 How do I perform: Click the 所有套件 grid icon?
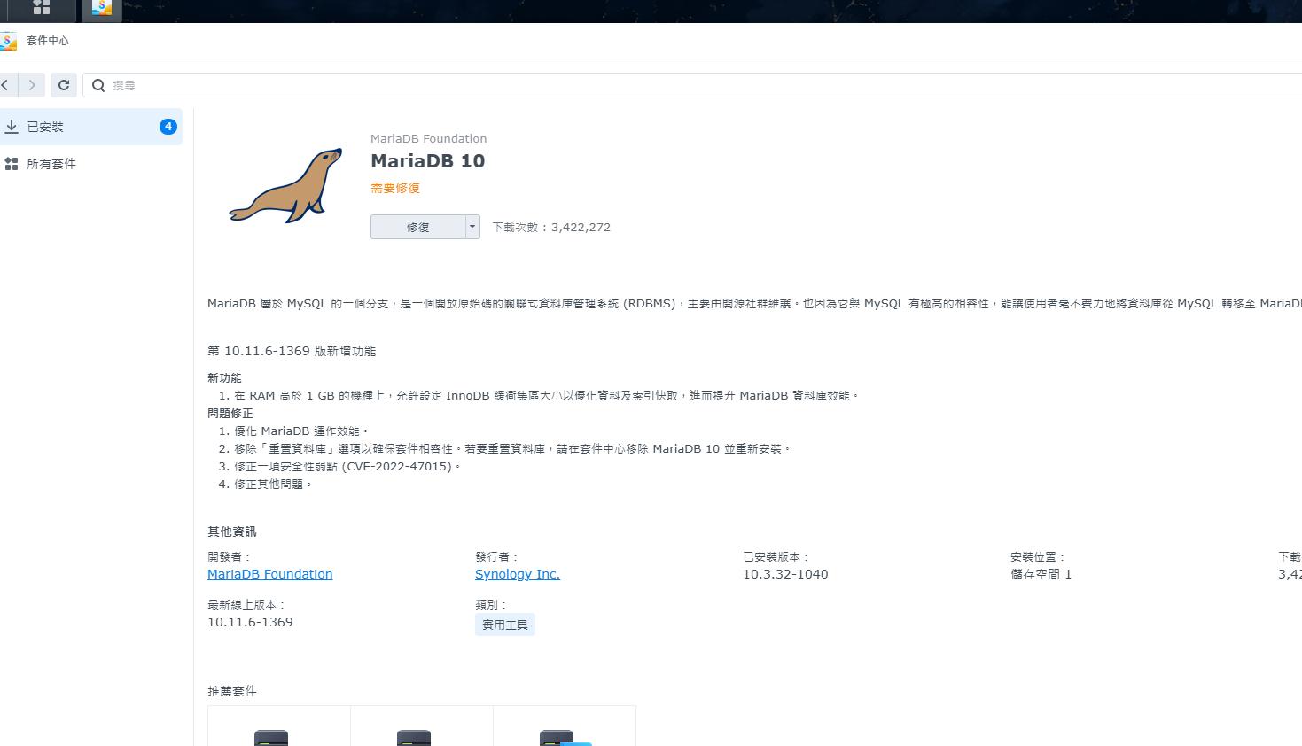pyautogui.click(x=12, y=164)
